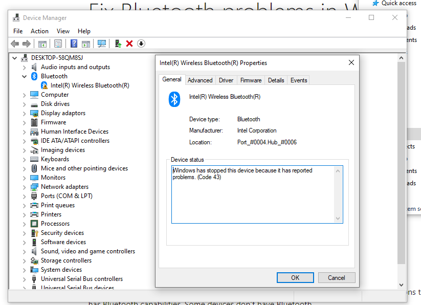Viewport: 421px width, 305px height.
Task: Click the Intel Corporation manufacturer value
Action: [x=257, y=130]
